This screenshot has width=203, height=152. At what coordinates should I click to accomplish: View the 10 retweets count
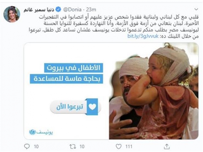[82, 146]
